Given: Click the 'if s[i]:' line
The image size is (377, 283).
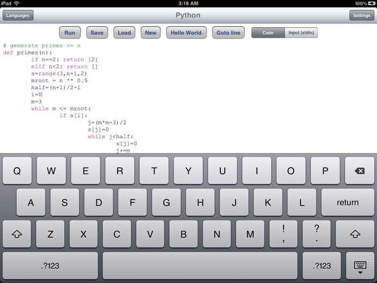Looking at the screenshot, I should click(x=73, y=115).
